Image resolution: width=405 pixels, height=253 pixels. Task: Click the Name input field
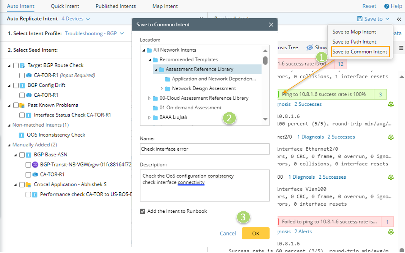(204, 149)
